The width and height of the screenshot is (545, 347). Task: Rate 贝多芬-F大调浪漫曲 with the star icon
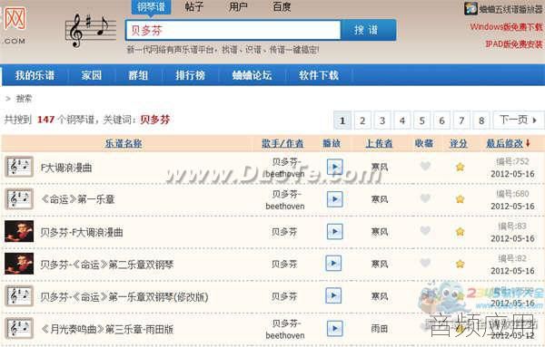[x=460, y=232]
